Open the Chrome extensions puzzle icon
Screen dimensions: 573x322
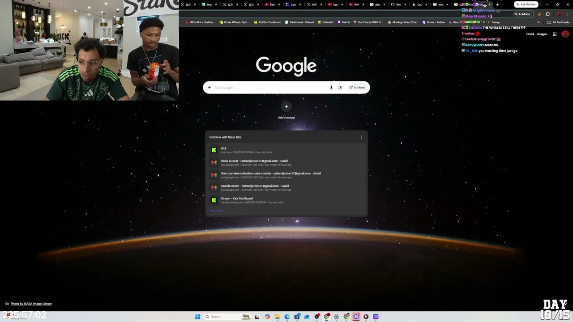point(547,14)
